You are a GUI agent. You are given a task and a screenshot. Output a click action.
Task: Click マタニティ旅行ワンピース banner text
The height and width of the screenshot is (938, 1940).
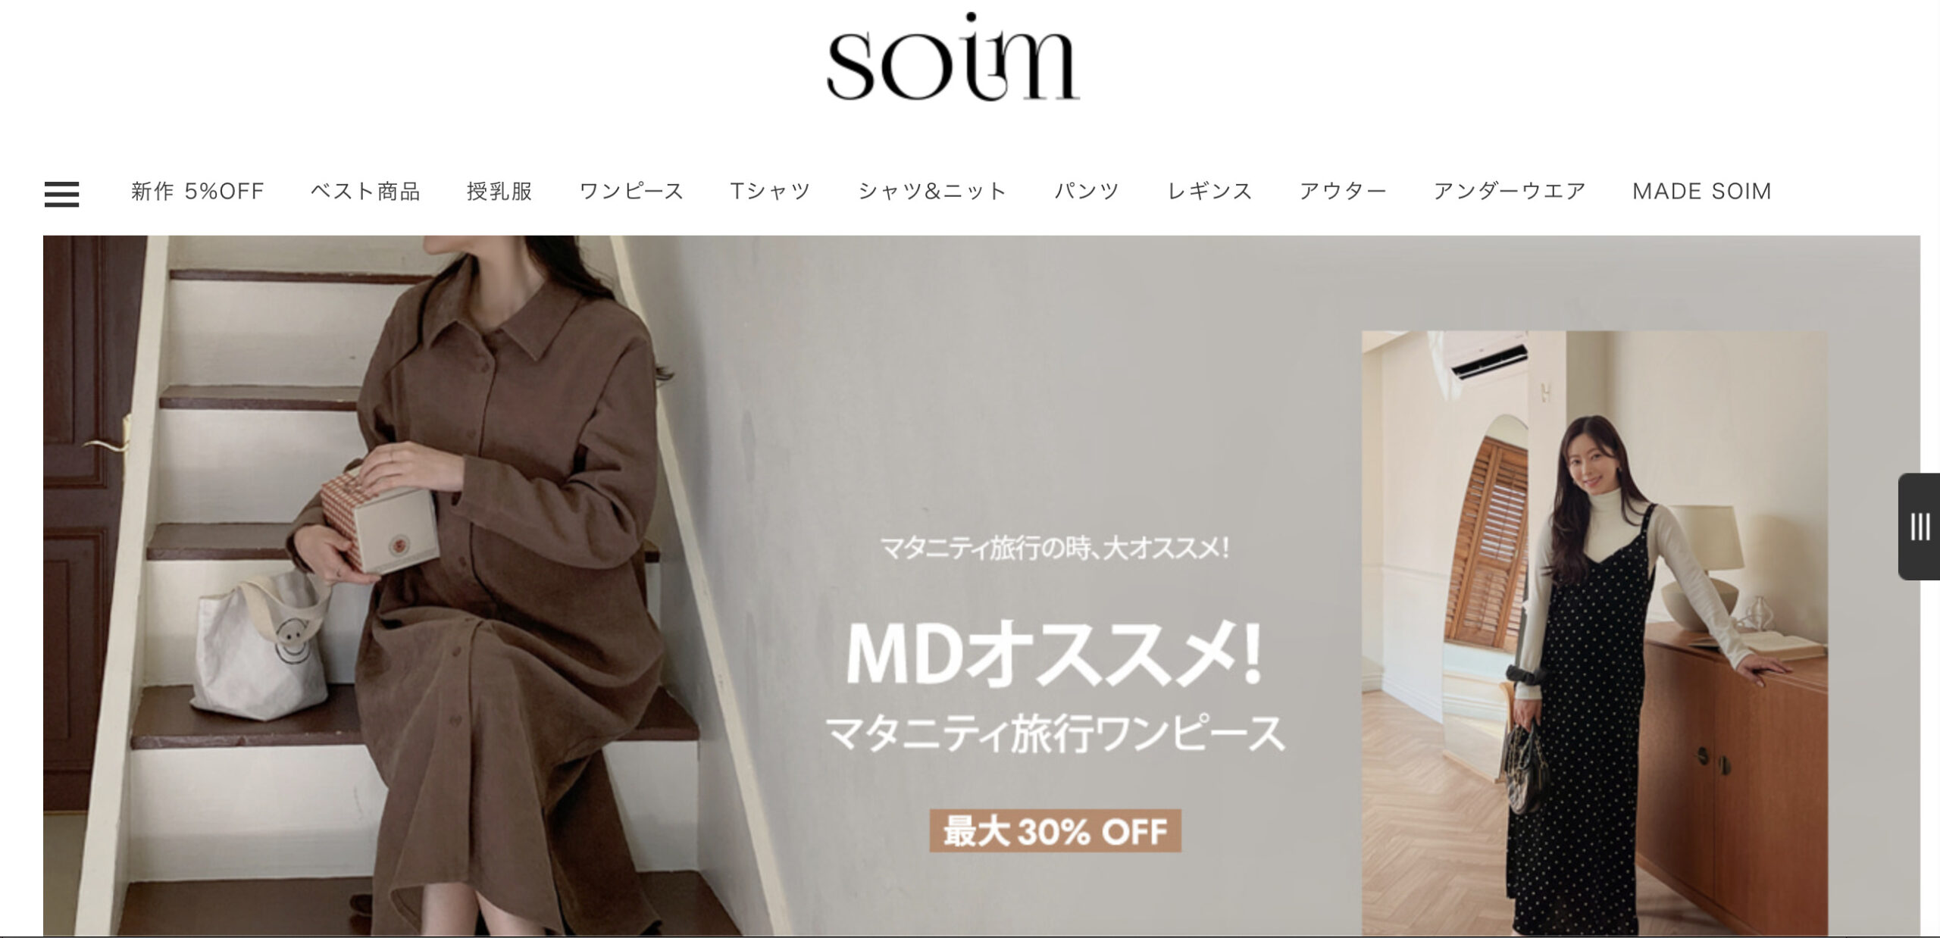pos(1054,734)
